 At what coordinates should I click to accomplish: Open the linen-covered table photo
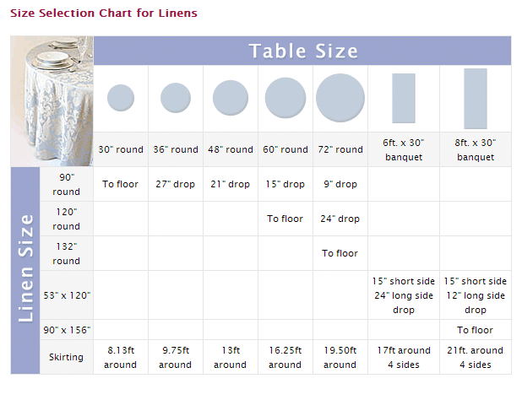(52, 101)
